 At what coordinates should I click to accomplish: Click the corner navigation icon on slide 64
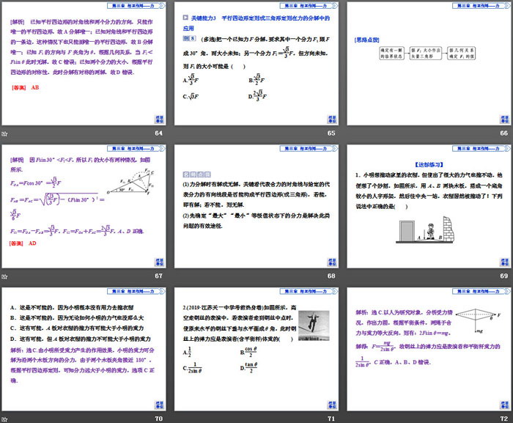(x=160, y=119)
